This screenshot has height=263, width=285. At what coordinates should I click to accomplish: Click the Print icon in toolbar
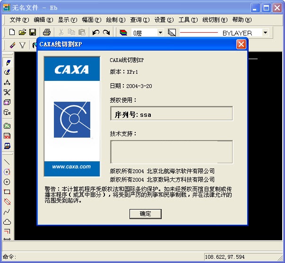[x=47, y=32]
